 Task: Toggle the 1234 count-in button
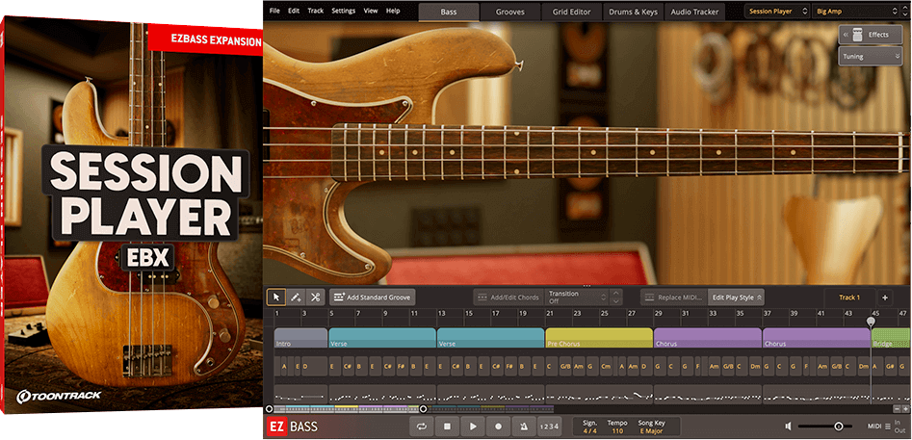click(548, 426)
